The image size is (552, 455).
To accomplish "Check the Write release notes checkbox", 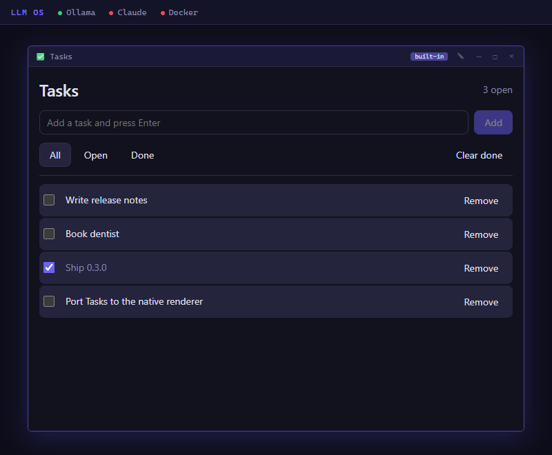I will 49,200.
